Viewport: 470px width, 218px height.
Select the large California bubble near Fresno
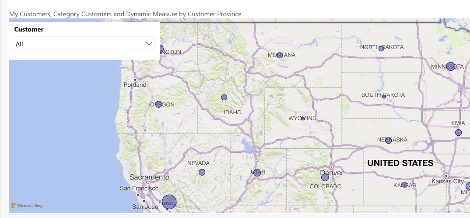tap(169, 202)
